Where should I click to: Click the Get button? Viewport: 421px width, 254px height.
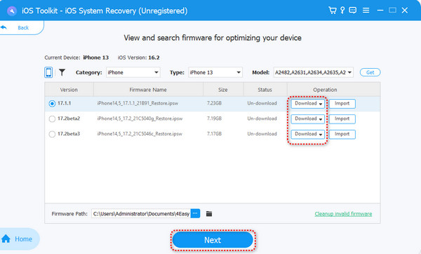click(370, 72)
